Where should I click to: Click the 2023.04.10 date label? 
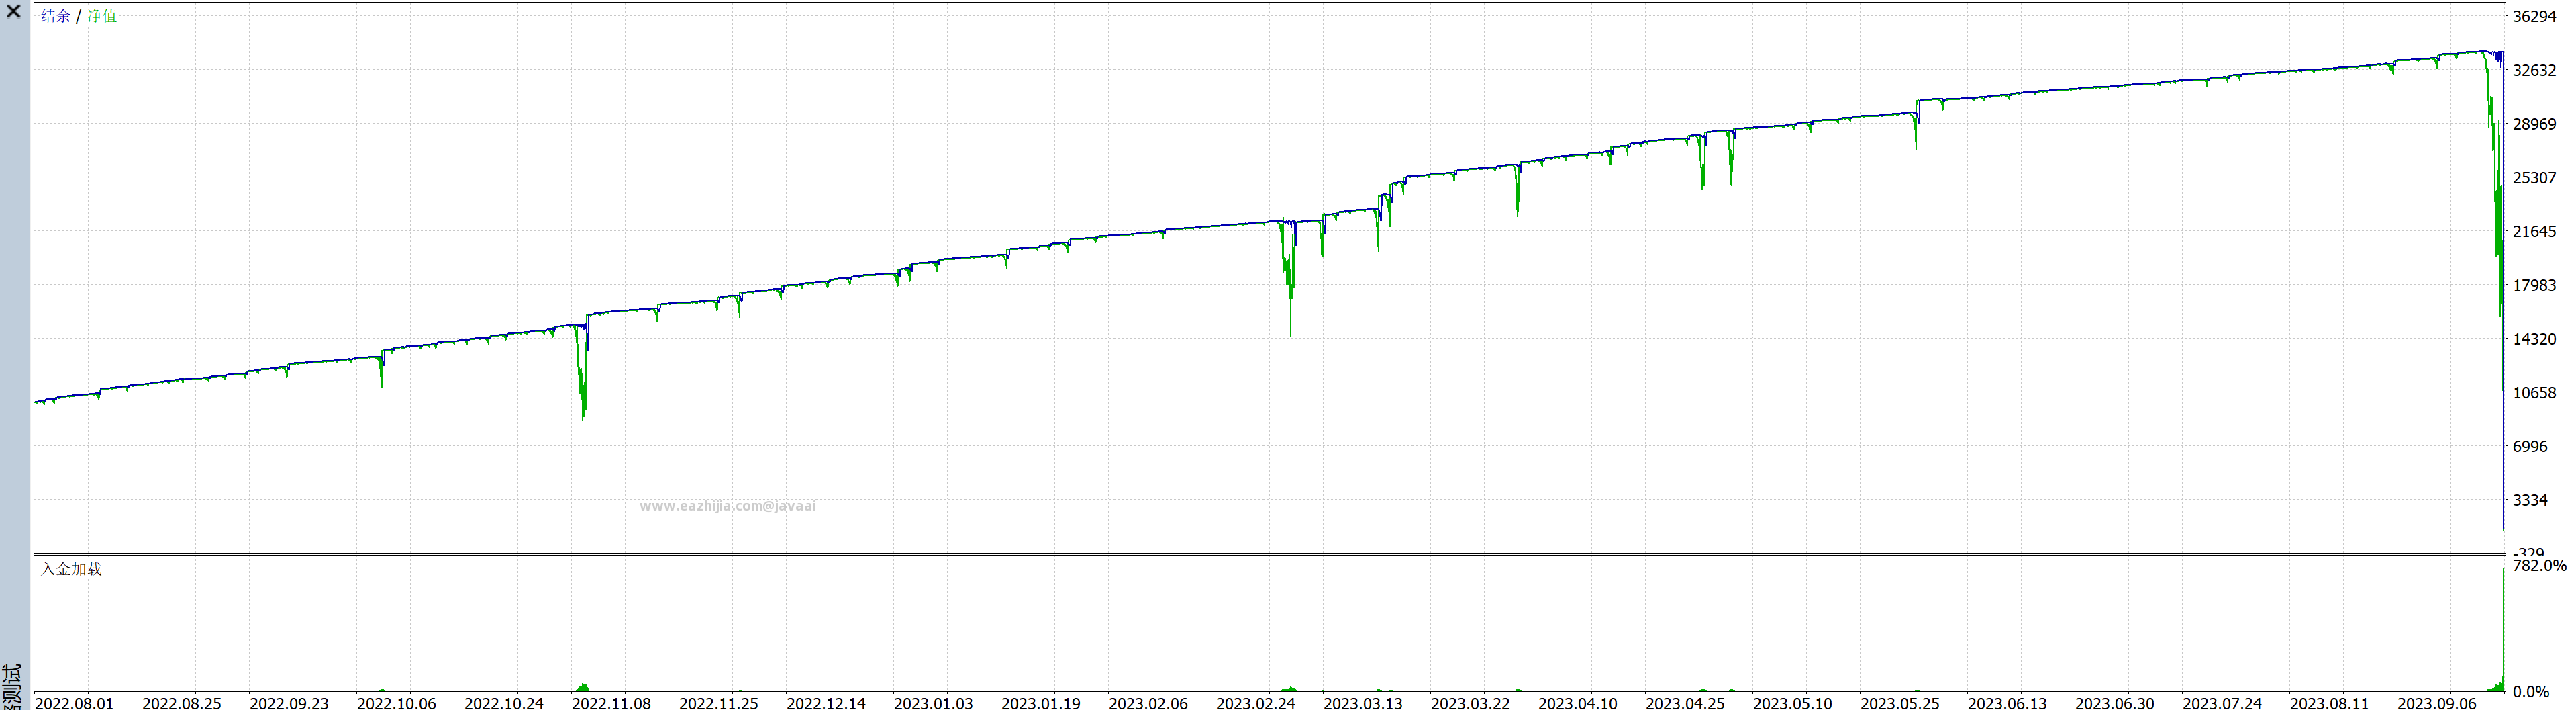[1577, 704]
